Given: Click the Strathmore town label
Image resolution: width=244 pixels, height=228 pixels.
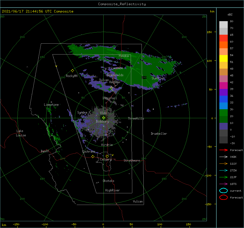Looking at the screenshot, I should [132, 160].
